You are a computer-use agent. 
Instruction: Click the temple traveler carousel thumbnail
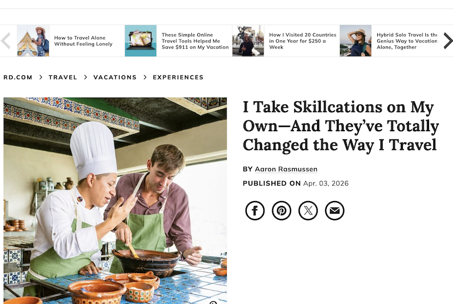click(x=33, y=41)
